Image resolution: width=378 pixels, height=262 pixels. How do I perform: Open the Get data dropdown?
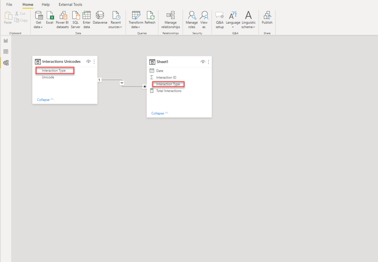[38, 20]
